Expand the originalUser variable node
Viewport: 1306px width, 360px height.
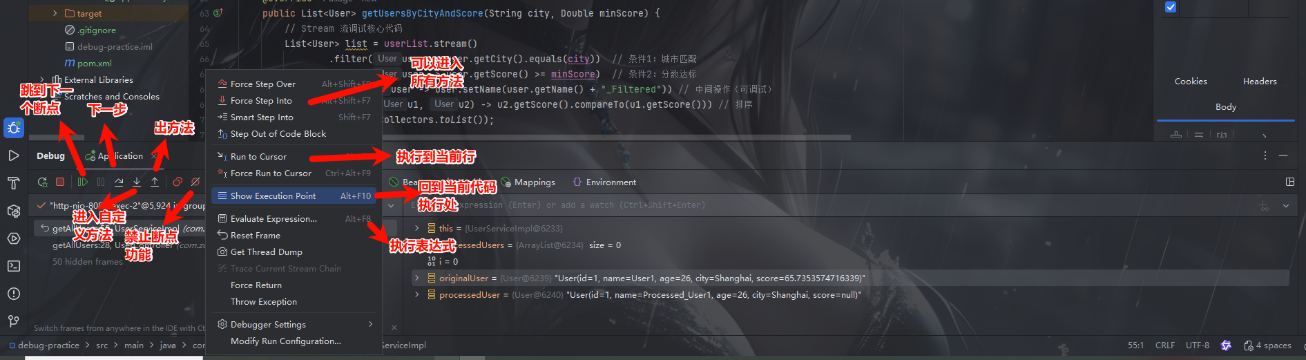416,278
